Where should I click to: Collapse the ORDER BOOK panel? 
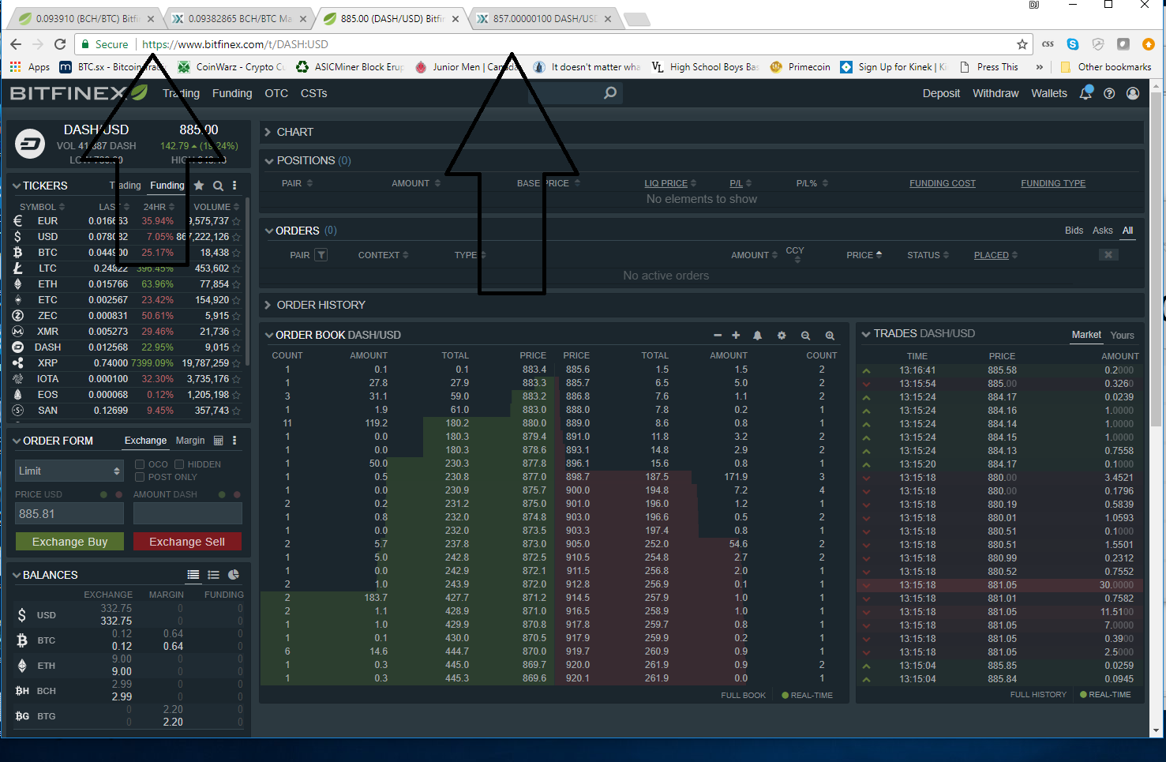click(x=269, y=335)
